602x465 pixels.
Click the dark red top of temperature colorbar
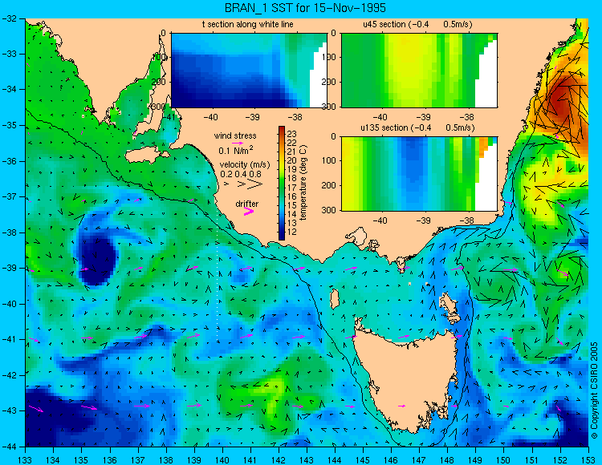point(282,131)
